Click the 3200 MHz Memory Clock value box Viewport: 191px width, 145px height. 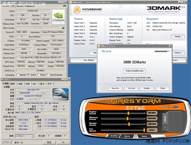coord(152,118)
